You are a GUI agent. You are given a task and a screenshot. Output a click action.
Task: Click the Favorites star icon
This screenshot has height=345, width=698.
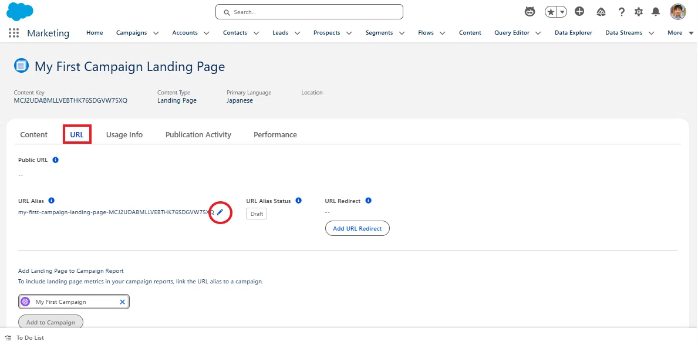551,12
